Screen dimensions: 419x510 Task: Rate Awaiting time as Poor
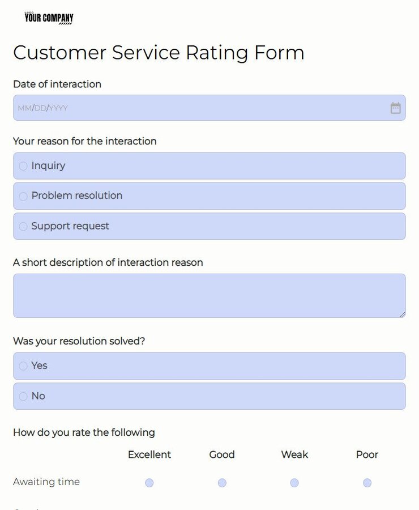tap(366, 482)
